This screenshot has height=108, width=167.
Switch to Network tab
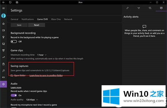tap(68, 19)
